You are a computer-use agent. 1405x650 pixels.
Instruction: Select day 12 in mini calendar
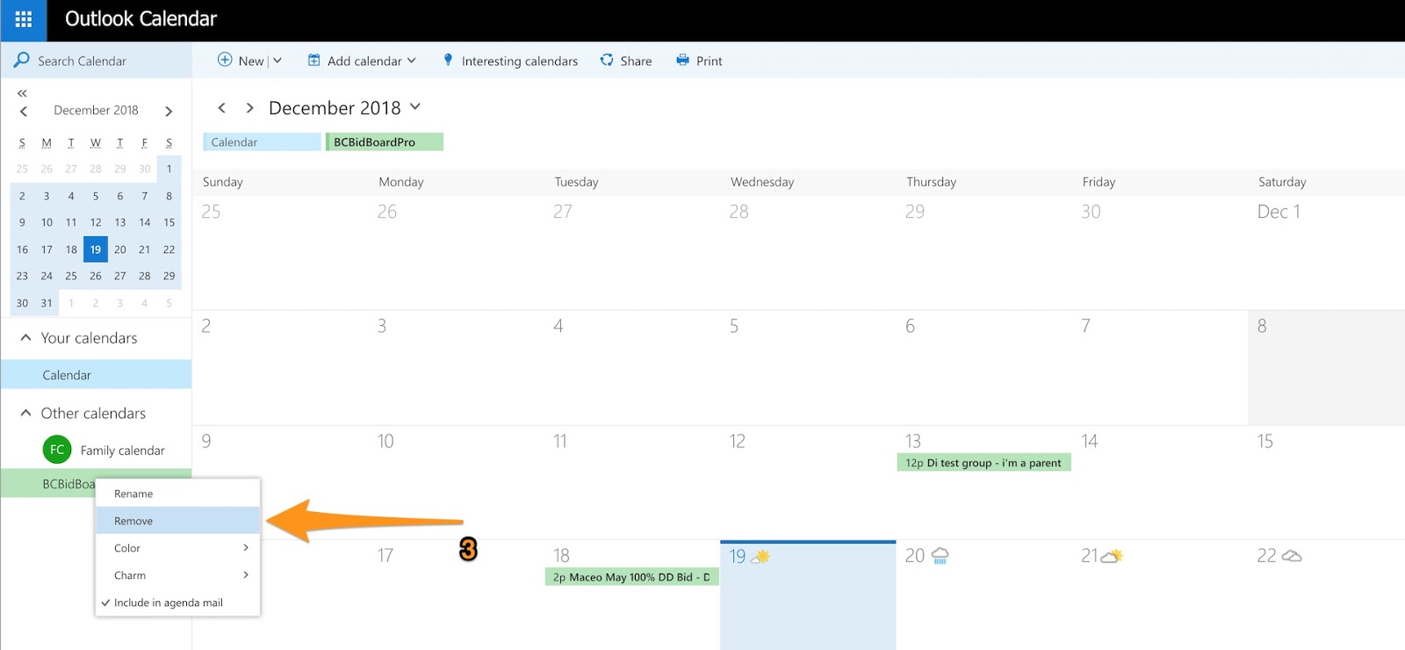click(96, 222)
